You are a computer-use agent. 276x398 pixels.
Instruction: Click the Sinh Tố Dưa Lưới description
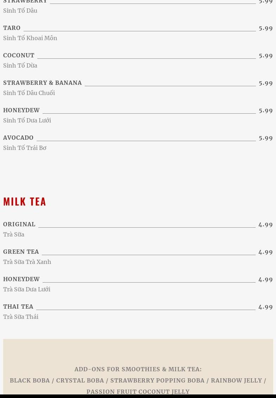(27, 120)
